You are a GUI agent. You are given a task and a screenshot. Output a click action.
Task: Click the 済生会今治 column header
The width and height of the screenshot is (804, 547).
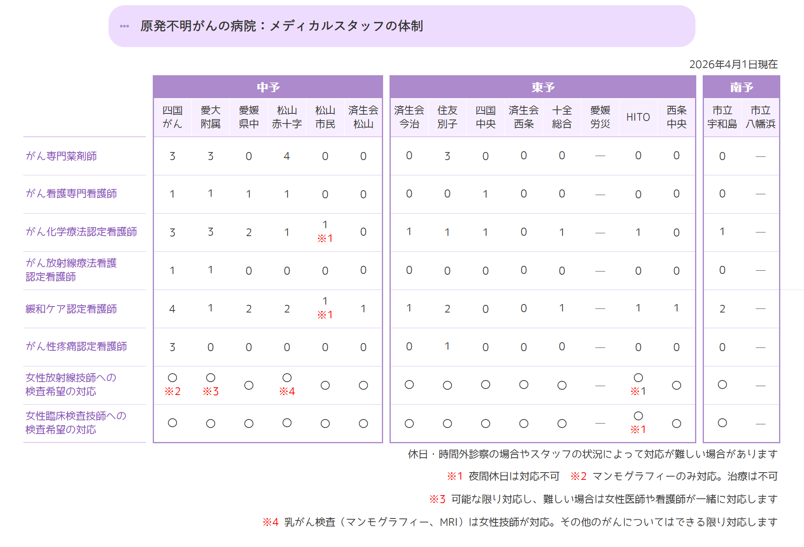pos(409,117)
